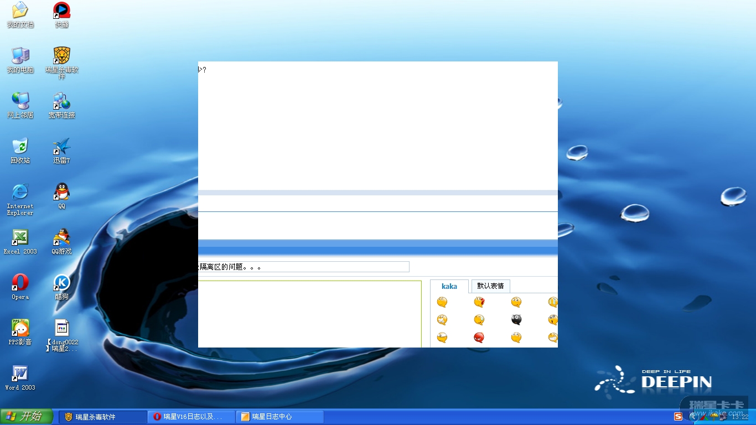The height and width of the screenshot is (425, 756).
Task: Open the 瑞星杀毒软件 lion shield desktop icon
Action: (61, 56)
